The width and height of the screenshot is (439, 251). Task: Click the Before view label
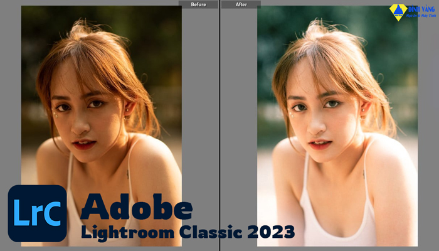198,4
